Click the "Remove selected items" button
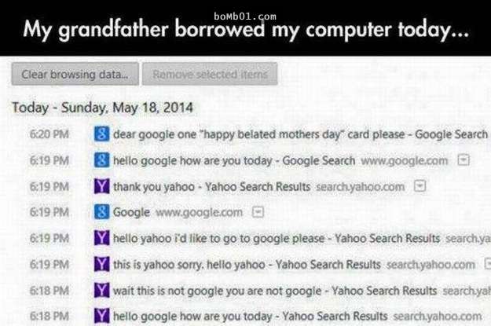The height and width of the screenshot is (326, 491). 210,75
